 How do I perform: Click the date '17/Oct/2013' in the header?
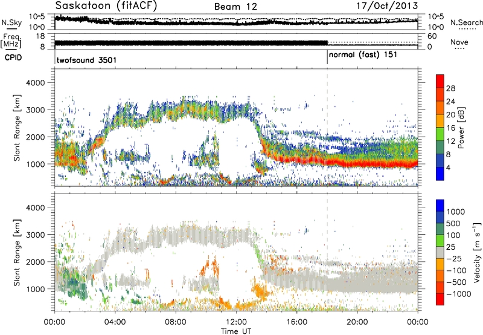click(x=387, y=6)
